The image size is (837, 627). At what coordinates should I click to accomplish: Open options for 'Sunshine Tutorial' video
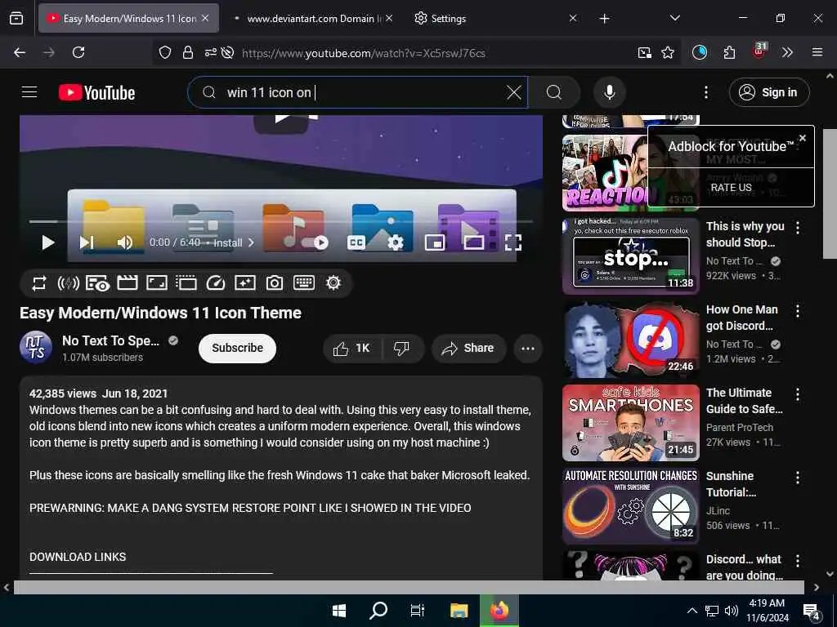coord(798,478)
